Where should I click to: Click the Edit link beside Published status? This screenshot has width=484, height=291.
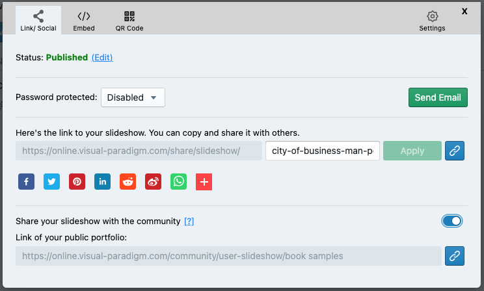click(102, 57)
